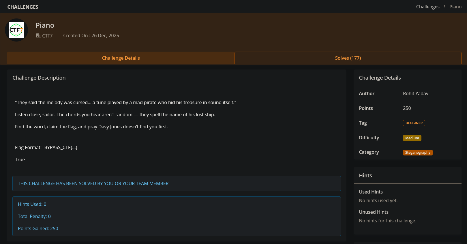
Task: Click the building icon beside CTF7
Action: pos(38,35)
